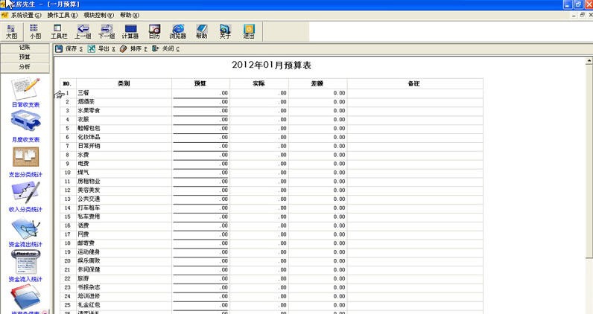Click the scrollbar up arrow
The height and width of the screenshot is (314, 593).
pos(589,61)
